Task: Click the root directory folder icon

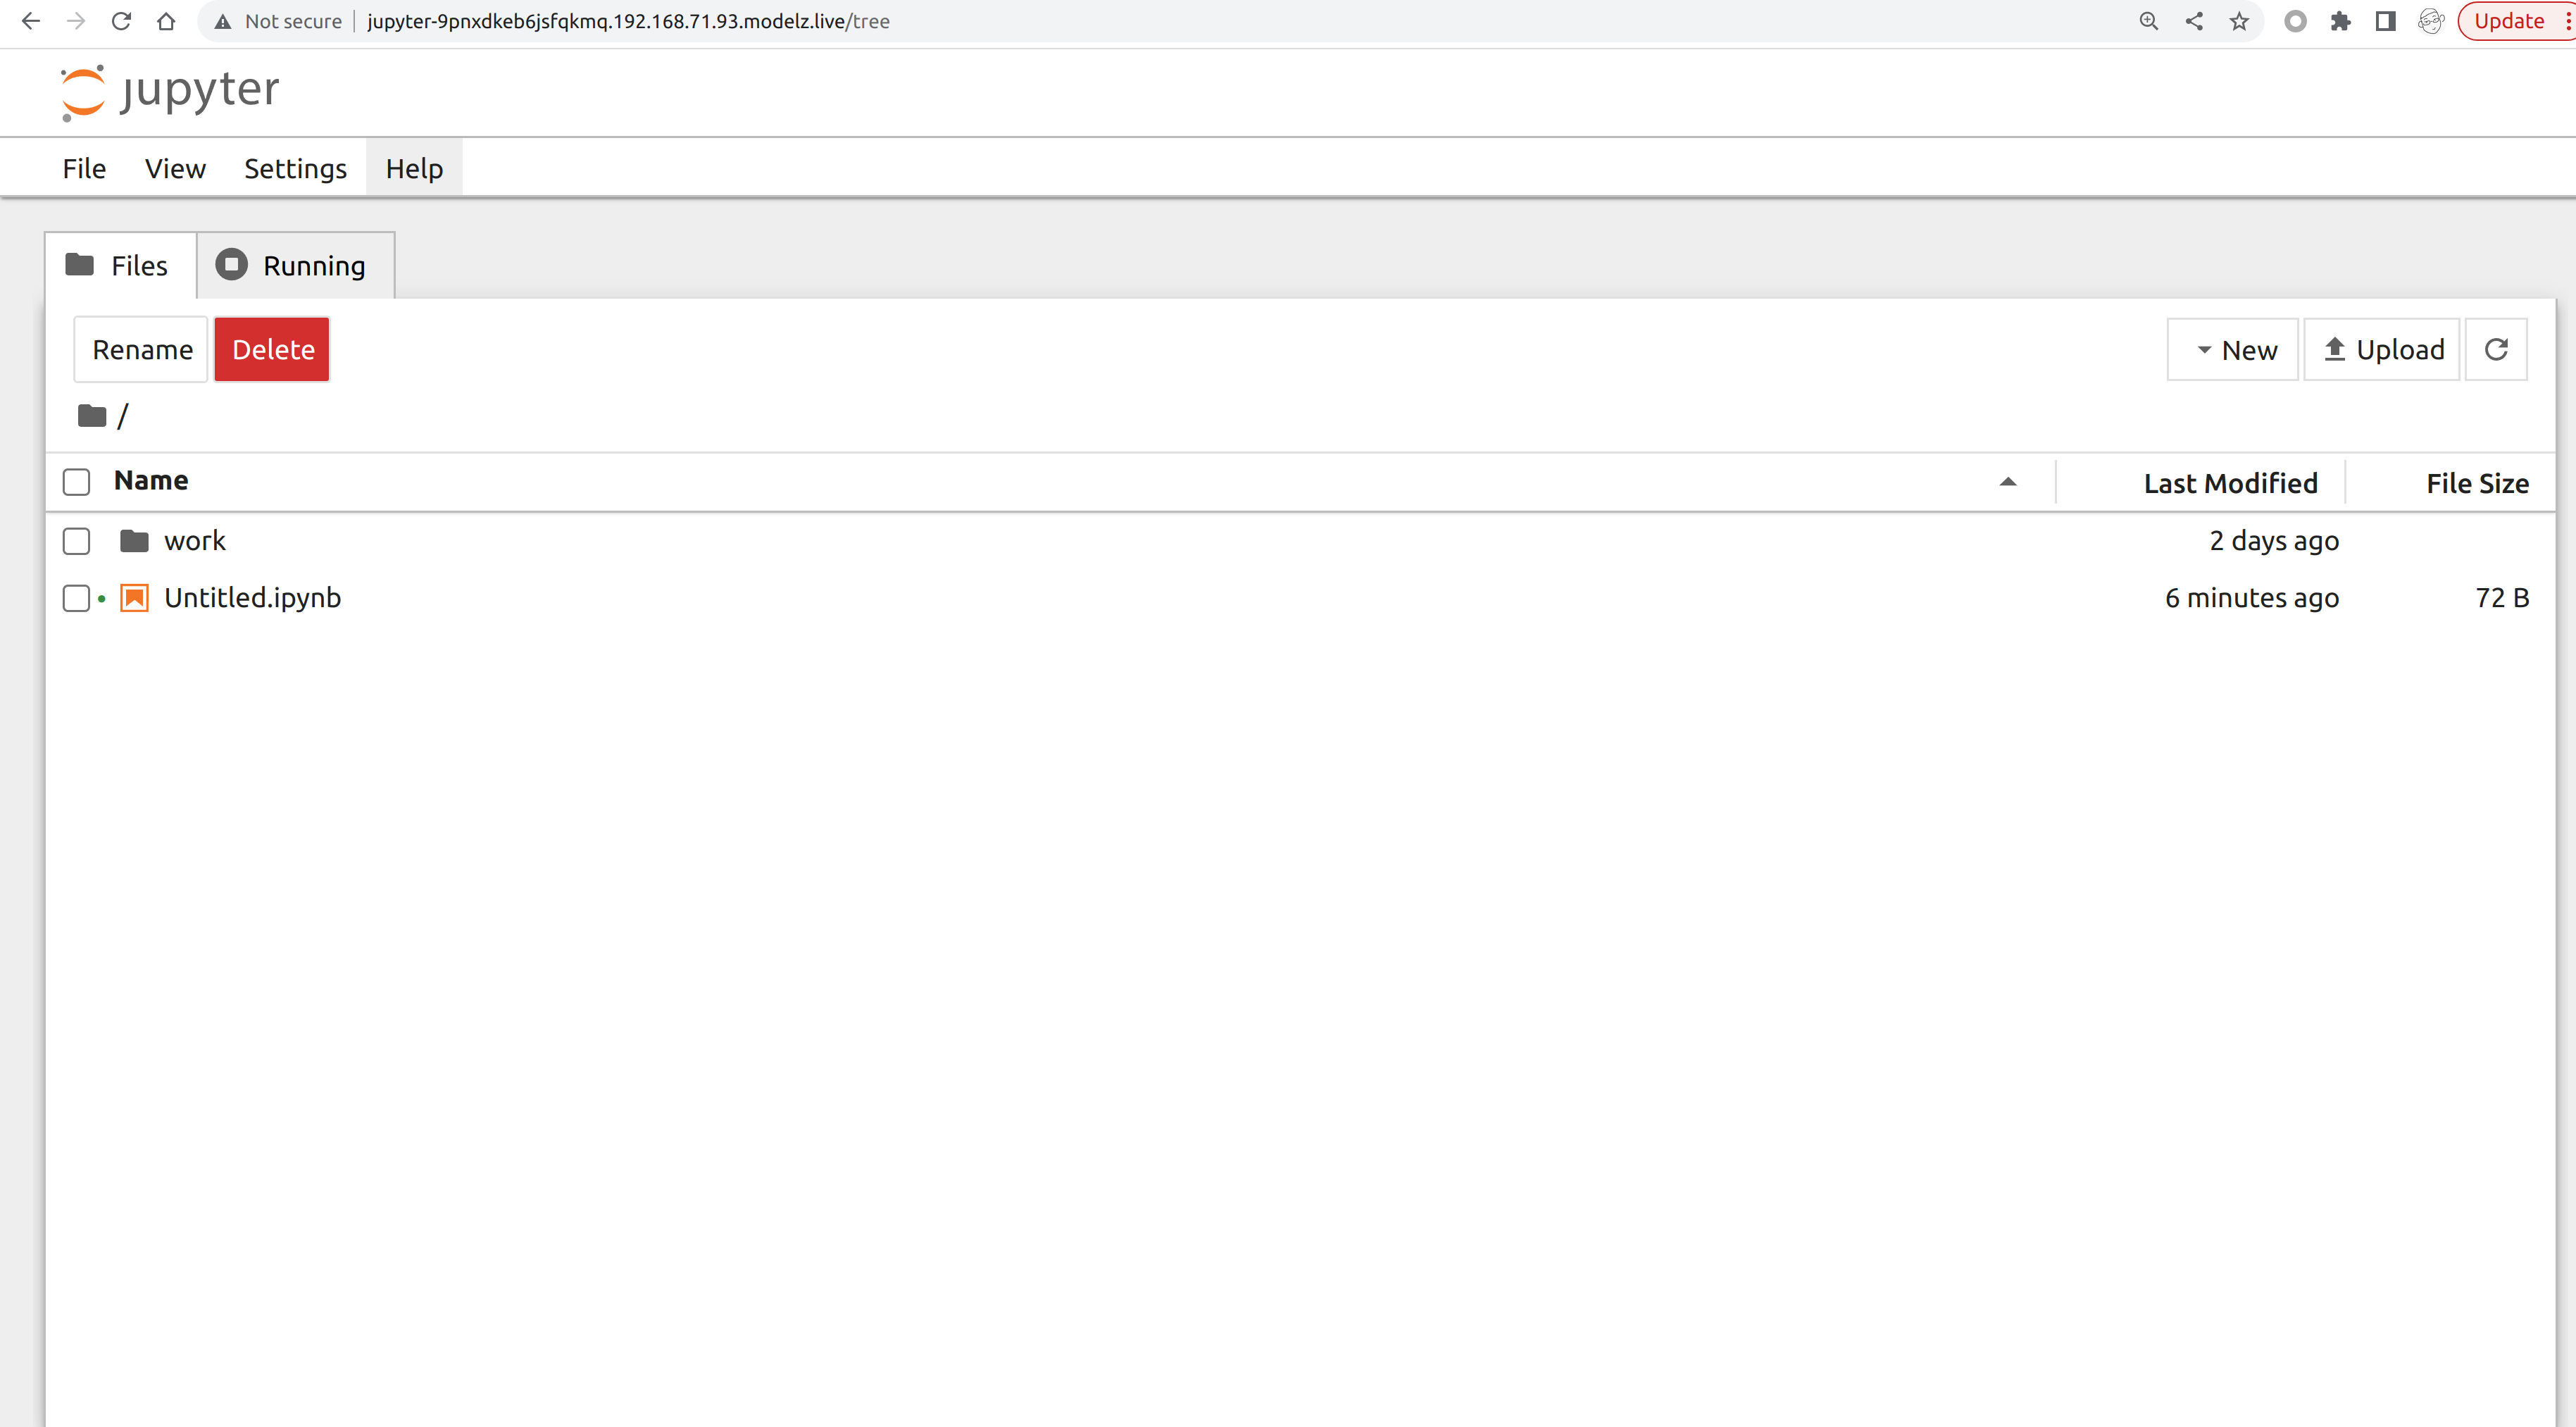Action: click(x=92, y=415)
